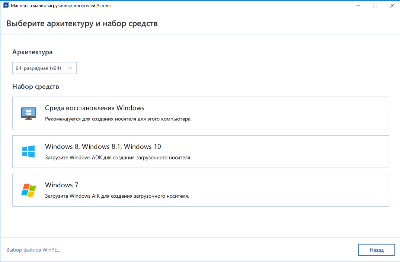Open the Выбор файлов WinPE... link
This screenshot has height=262, width=400.
33,250
